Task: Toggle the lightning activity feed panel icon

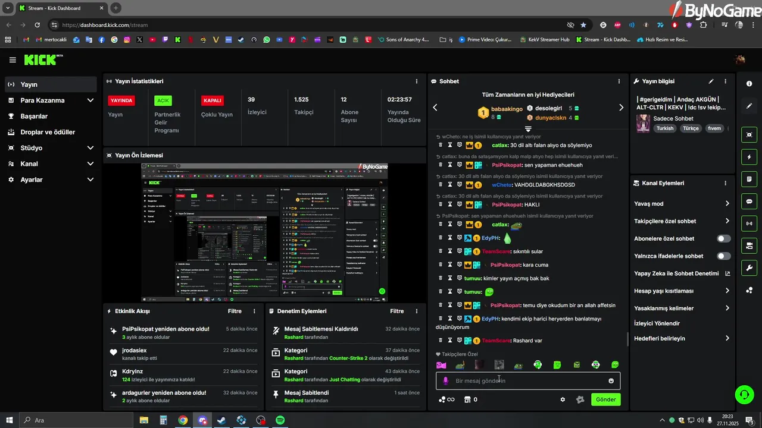Action: 749,157
